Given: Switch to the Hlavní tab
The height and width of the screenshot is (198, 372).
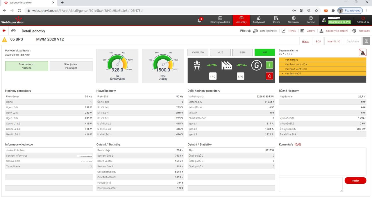Looking at the screenshot, I should [305, 41].
